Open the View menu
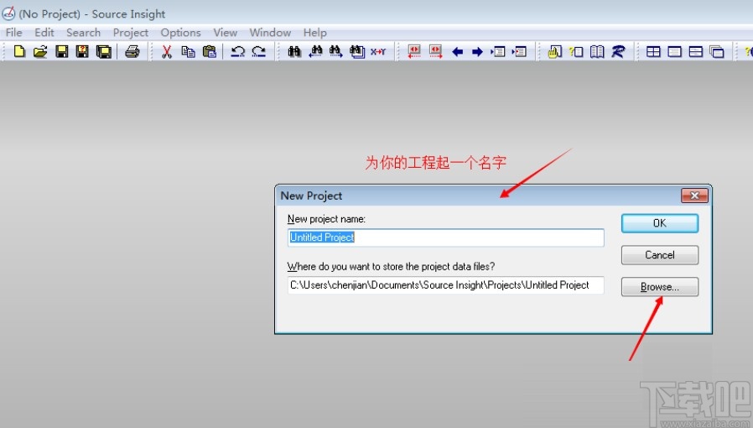The width and height of the screenshot is (753, 428). tap(226, 32)
